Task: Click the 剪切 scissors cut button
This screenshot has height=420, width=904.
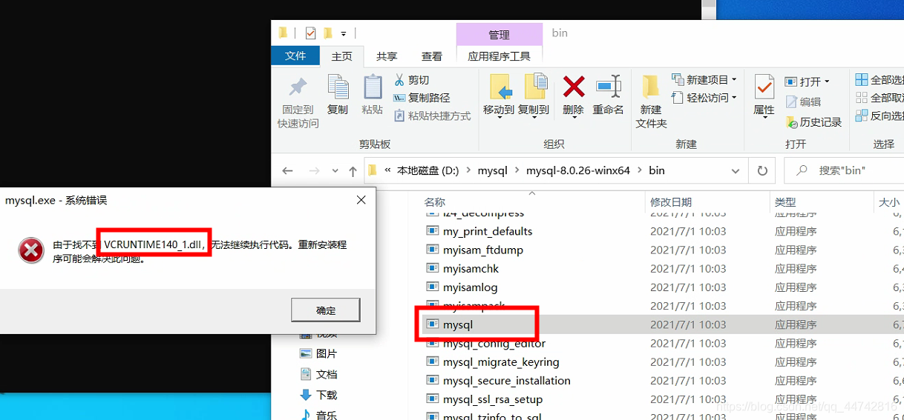Action: click(x=411, y=80)
